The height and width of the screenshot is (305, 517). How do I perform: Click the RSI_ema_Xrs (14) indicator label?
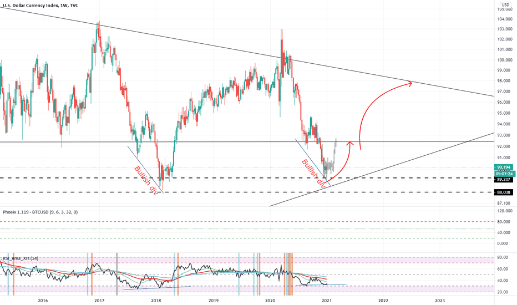[21, 258]
